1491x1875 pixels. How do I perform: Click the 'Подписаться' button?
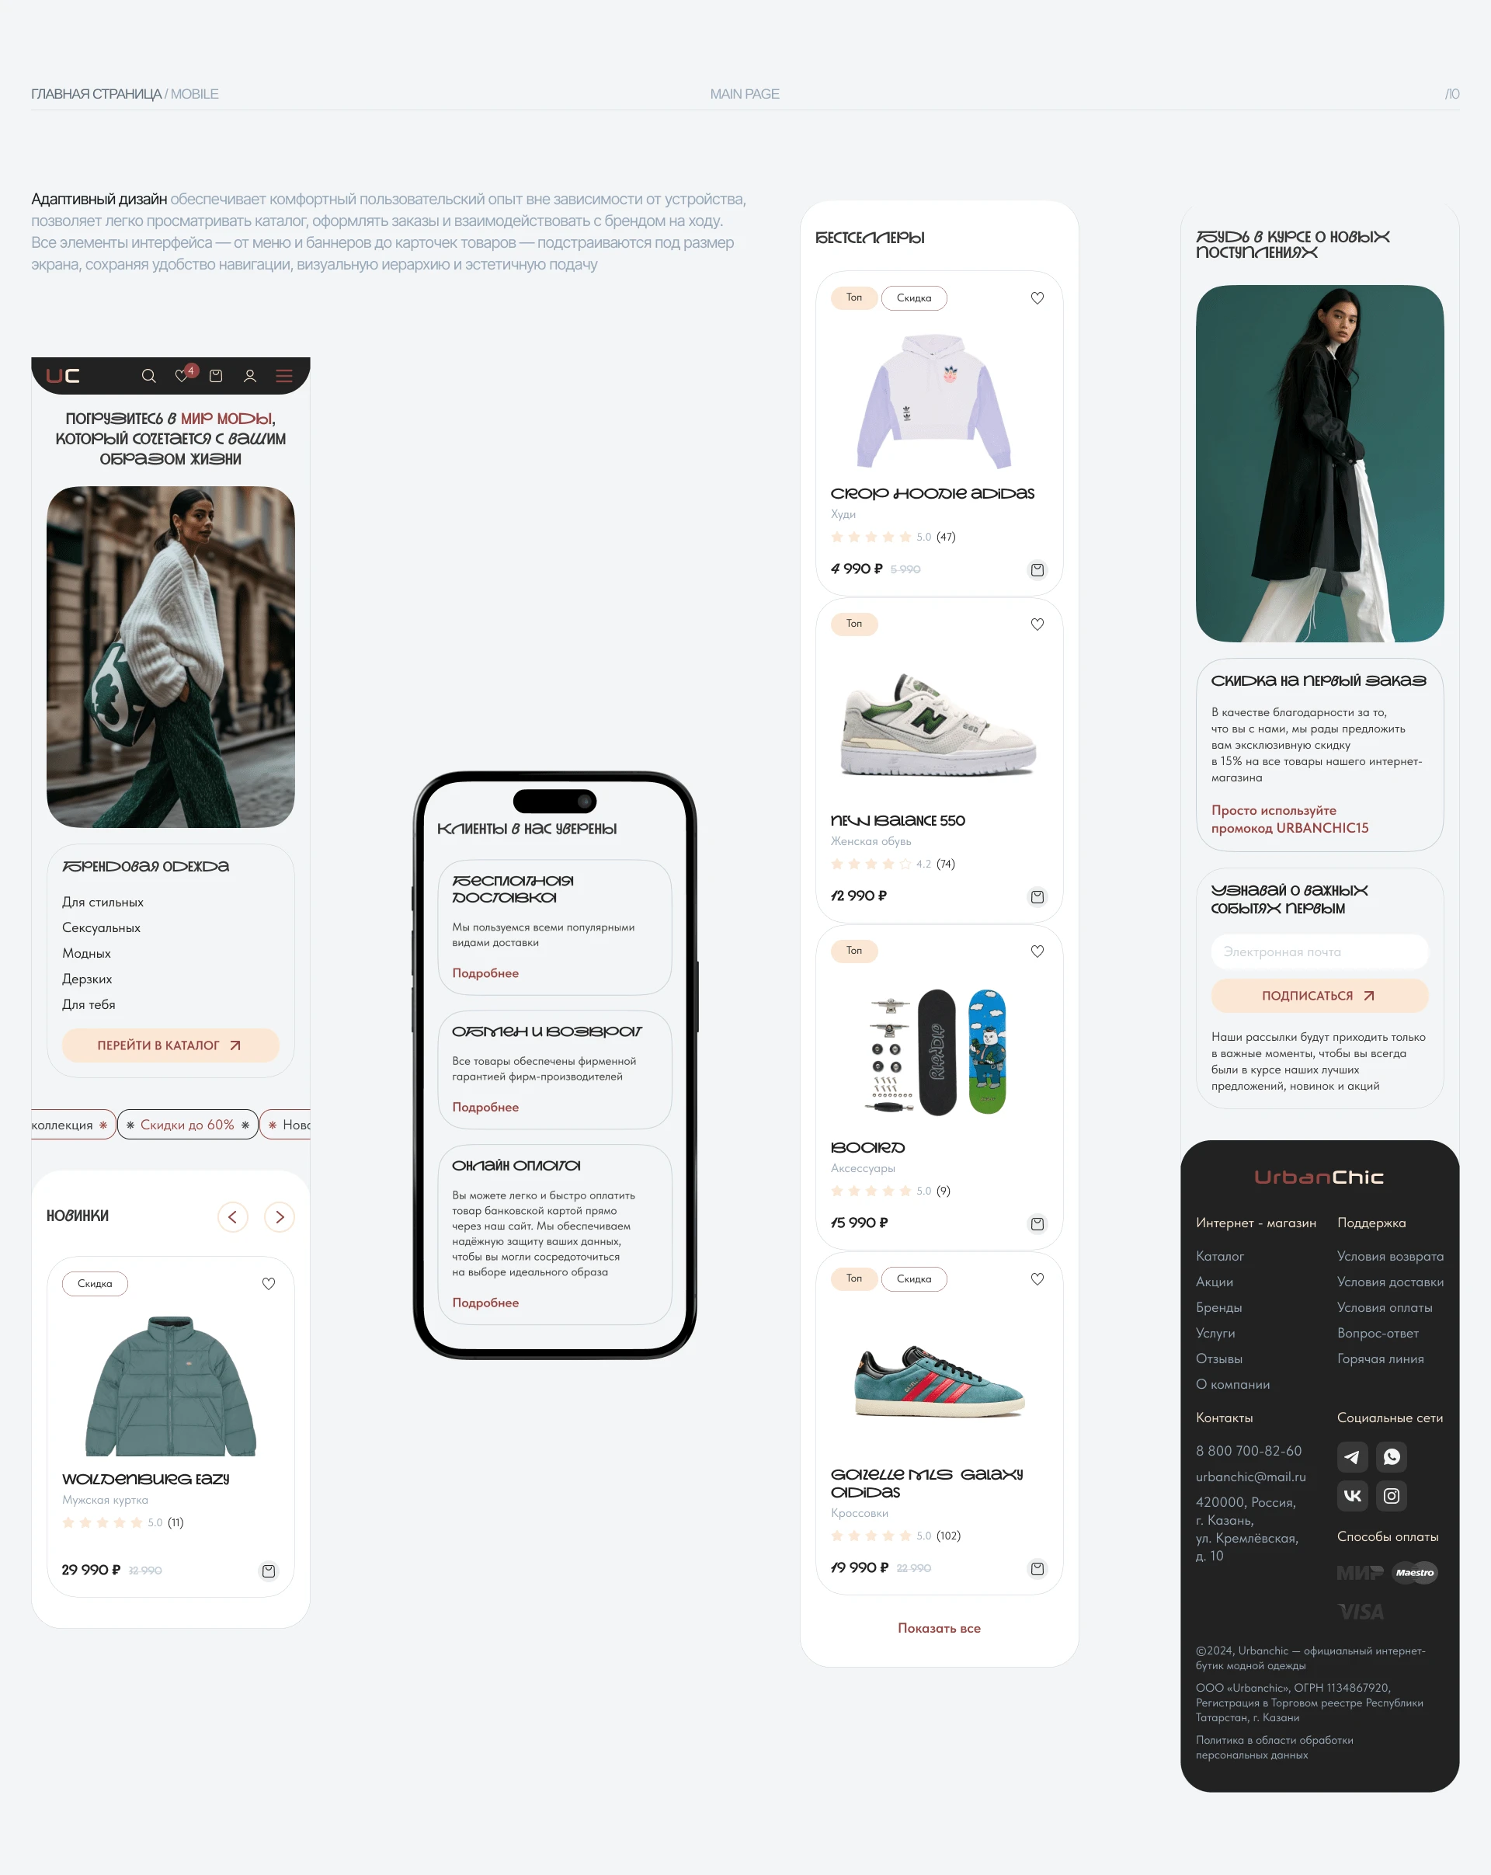pyautogui.click(x=1319, y=996)
